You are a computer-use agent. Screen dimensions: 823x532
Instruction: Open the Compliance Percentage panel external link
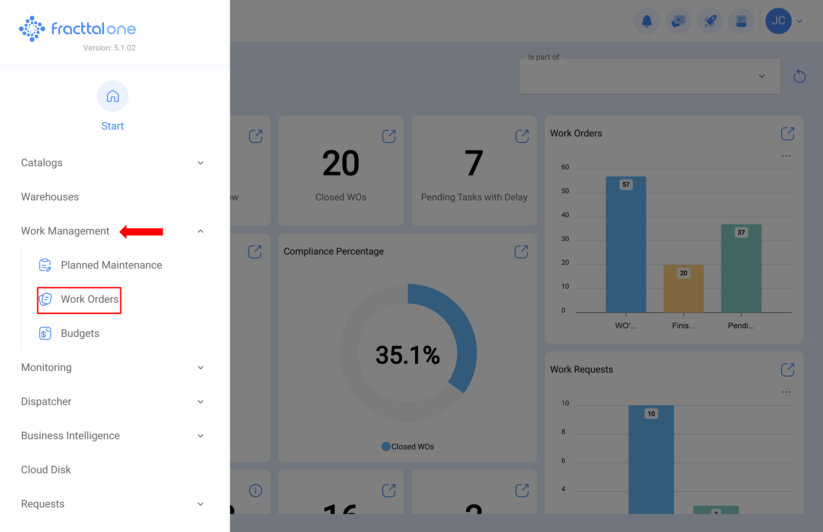click(521, 252)
